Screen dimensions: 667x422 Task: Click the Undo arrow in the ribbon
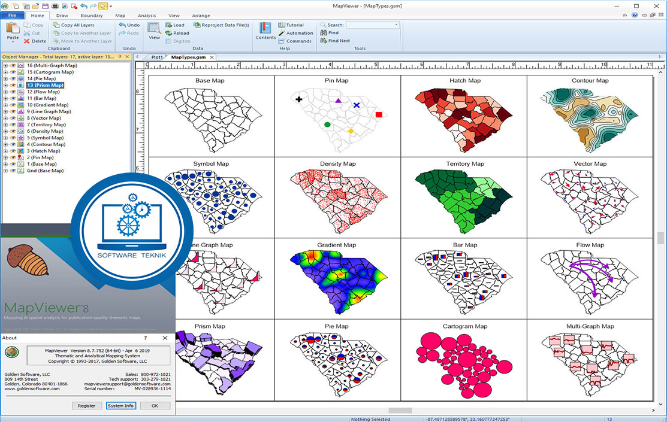[122, 25]
